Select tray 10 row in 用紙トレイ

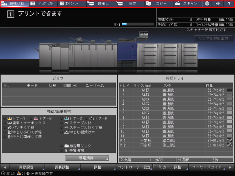coord(176,131)
